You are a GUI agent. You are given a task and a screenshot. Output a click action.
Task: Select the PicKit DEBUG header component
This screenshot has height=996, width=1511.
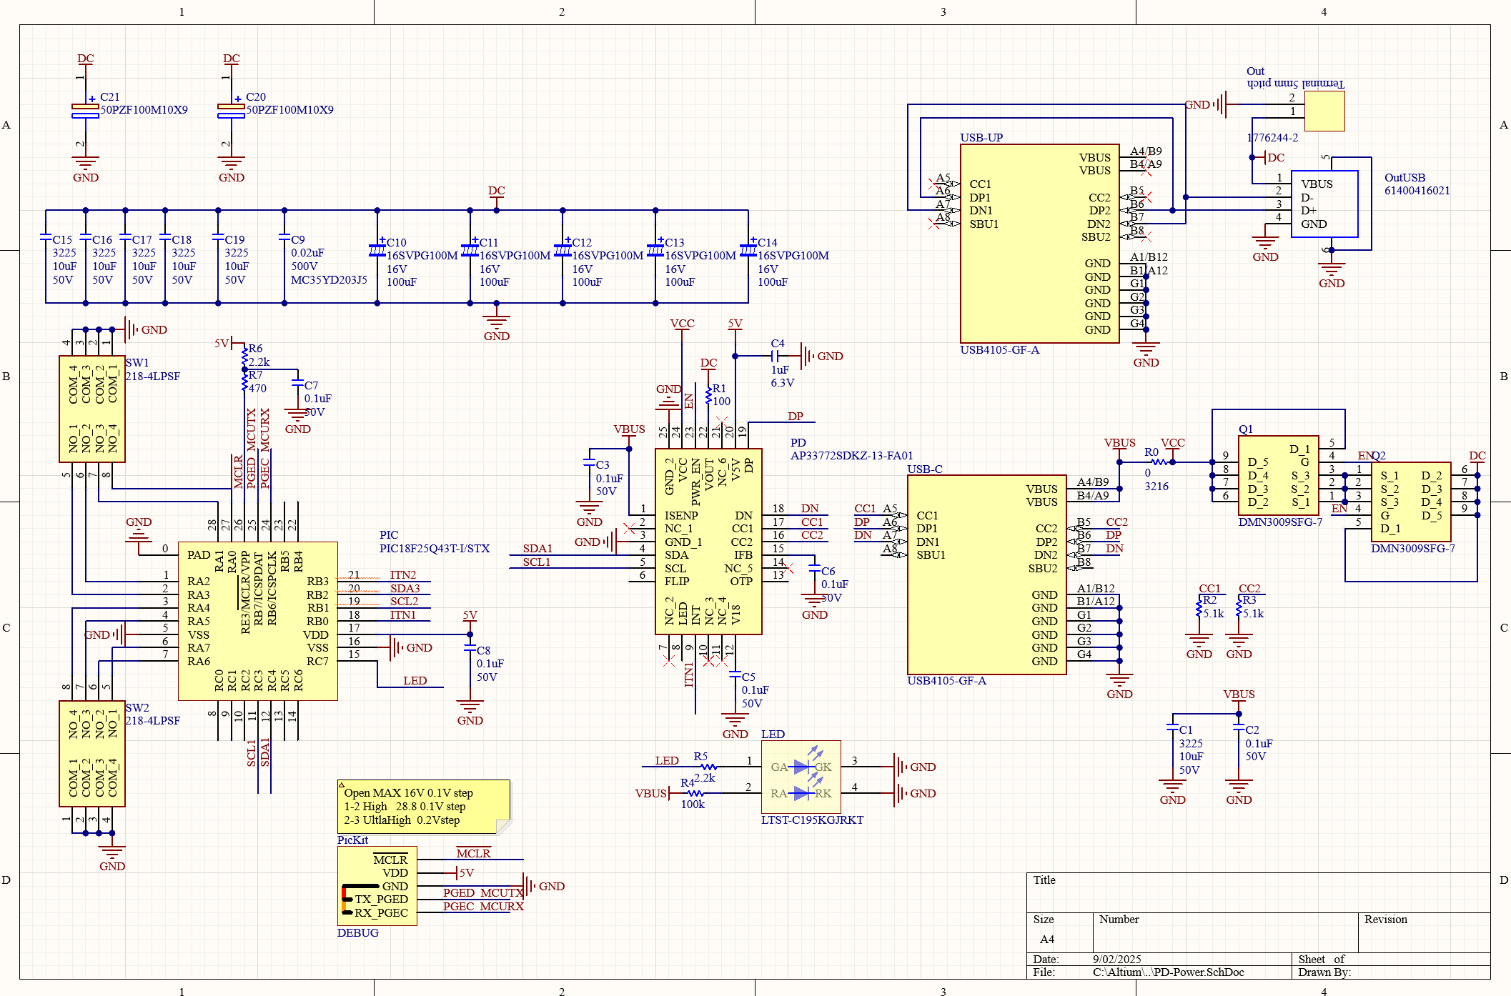click(377, 886)
